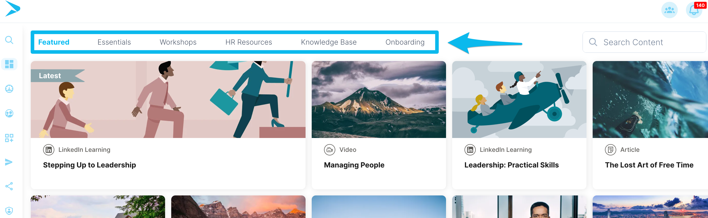Open the share icon in sidebar
The height and width of the screenshot is (218, 708).
tap(9, 186)
